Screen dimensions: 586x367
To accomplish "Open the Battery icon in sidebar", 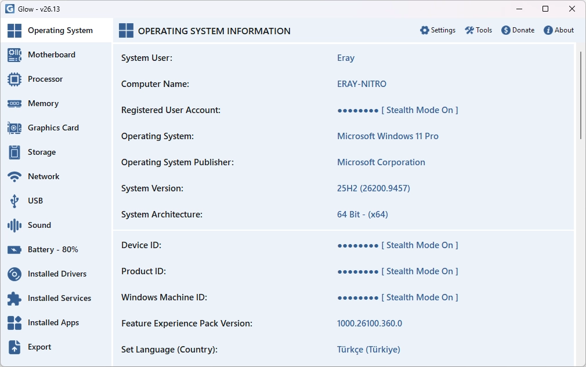I will (14, 249).
